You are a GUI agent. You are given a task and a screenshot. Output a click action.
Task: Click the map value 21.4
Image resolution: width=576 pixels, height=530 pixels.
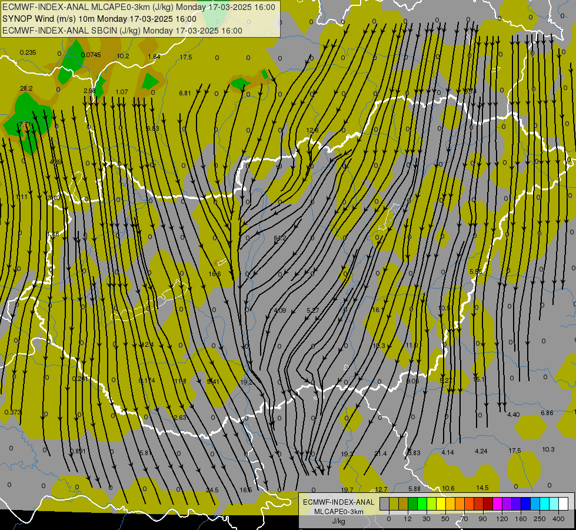[381, 453]
